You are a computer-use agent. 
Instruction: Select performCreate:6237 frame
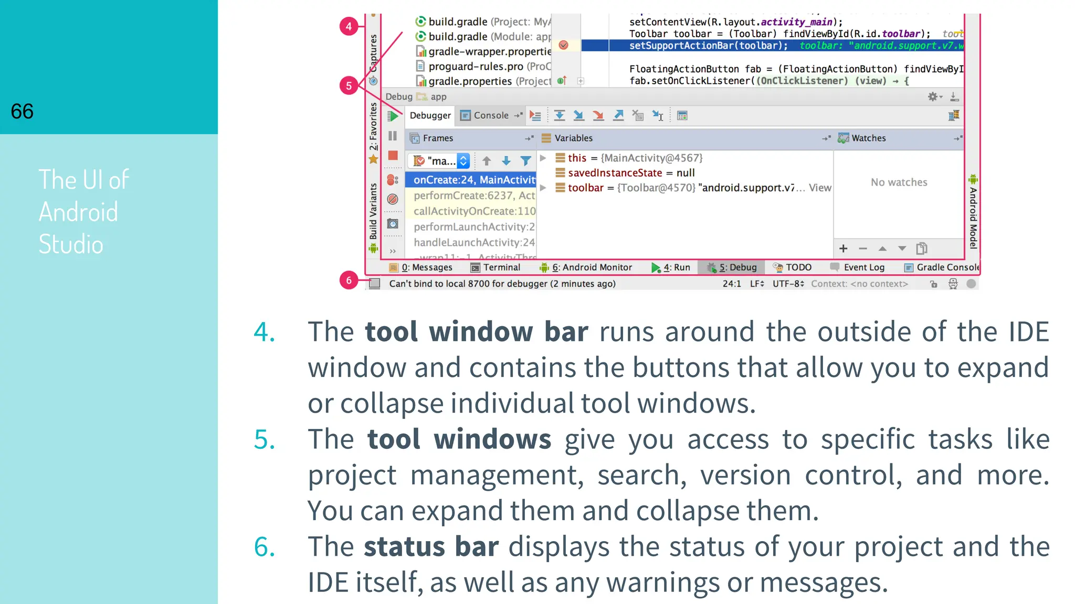pyautogui.click(x=471, y=196)
